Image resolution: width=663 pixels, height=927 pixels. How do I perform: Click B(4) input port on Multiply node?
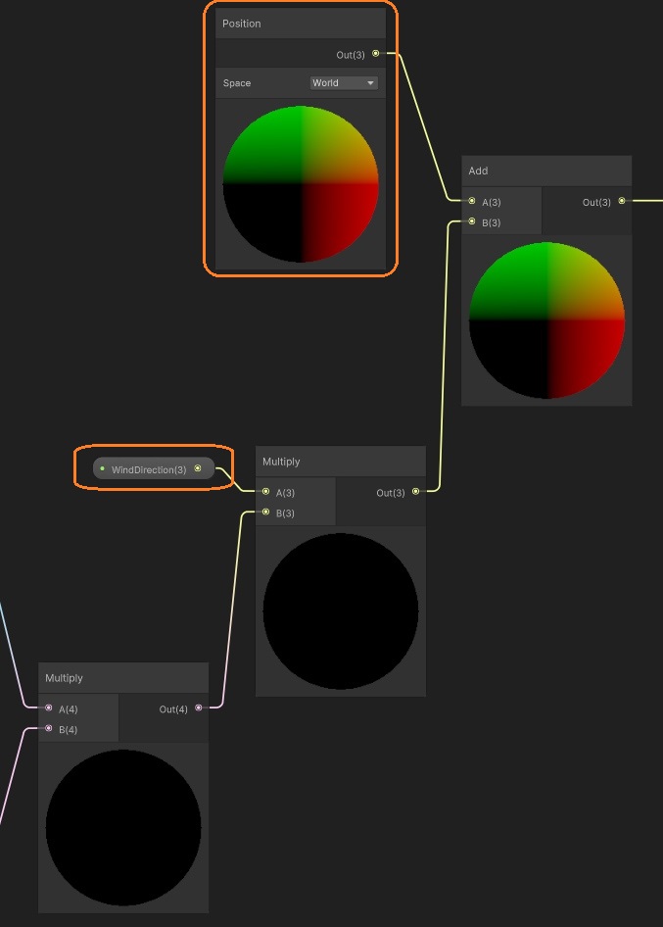tap(49, 728)
